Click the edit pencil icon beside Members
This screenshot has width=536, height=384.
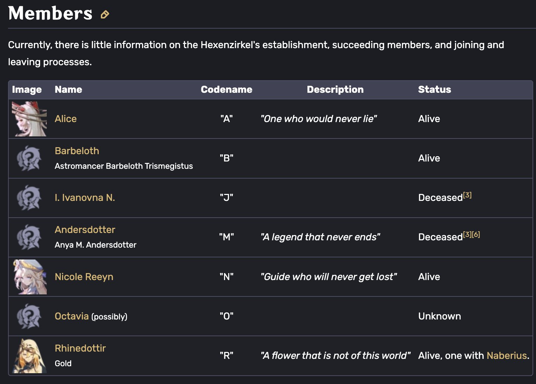click(105, 14)
